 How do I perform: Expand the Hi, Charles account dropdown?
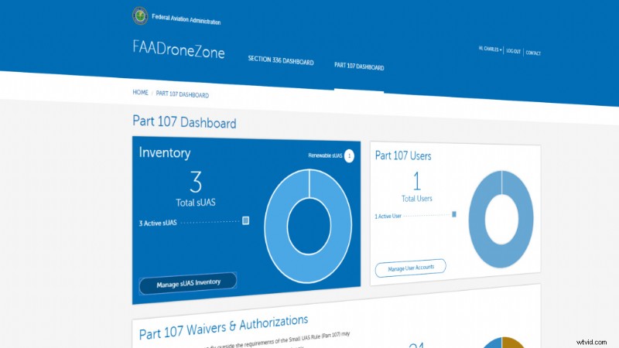[x=490, y=49]
